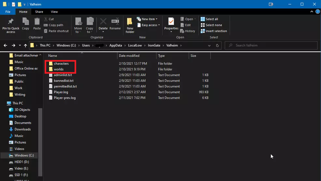
Task: Click the IronGate breadcrumb in address bar
Action: point(154,45)
